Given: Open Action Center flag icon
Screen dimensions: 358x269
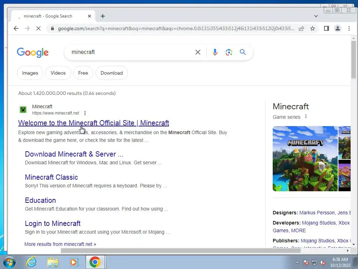Looking at the screenshot, I should click(306, 263).
